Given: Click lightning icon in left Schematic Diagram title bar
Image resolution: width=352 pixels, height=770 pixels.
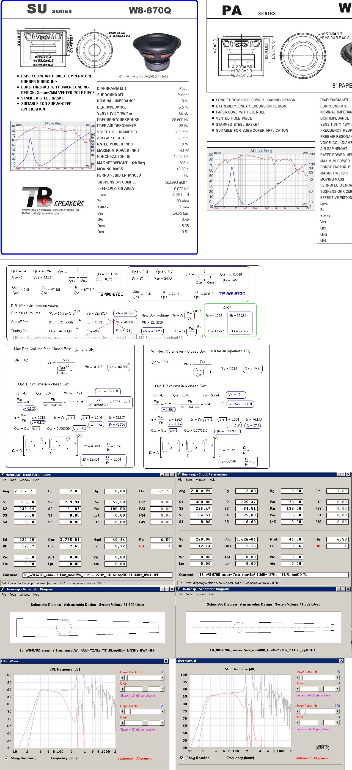Looking at the screenshot, I should (3, 589).
